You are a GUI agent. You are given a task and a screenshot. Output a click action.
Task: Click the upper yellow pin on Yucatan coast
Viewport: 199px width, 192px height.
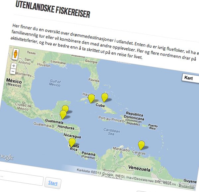65,108
